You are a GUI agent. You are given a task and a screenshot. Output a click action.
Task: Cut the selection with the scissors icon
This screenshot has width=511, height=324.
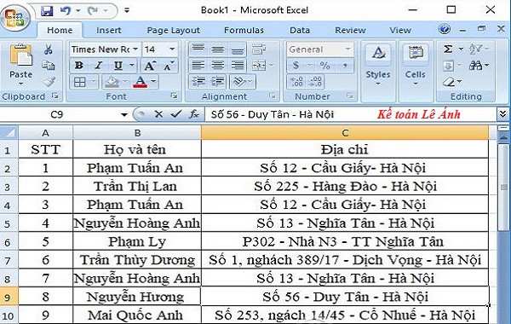click(49, 49)
